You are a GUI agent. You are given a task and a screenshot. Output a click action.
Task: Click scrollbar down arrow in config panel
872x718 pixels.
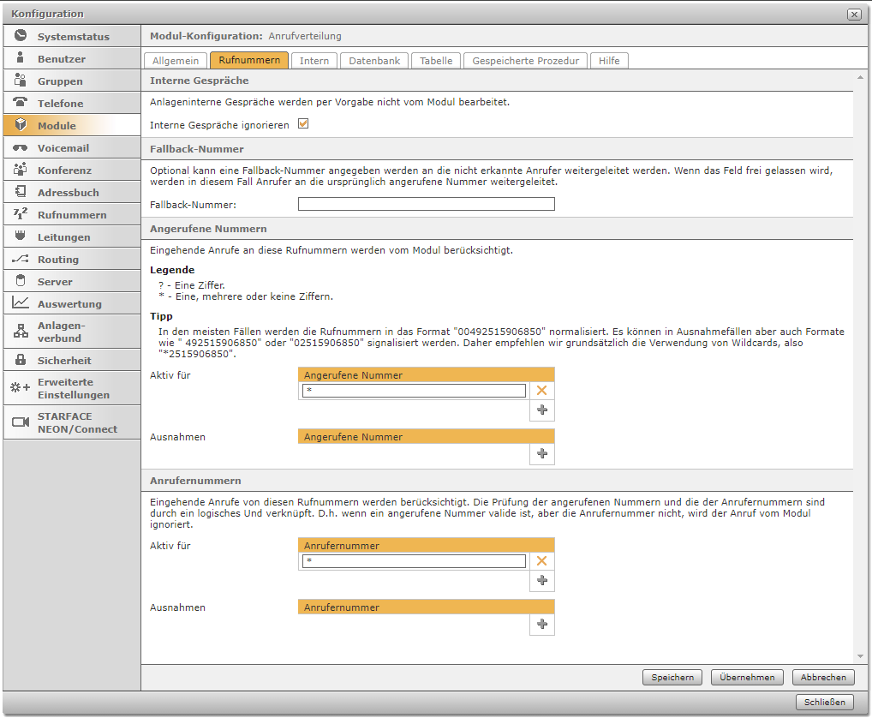tap(859, 655)
